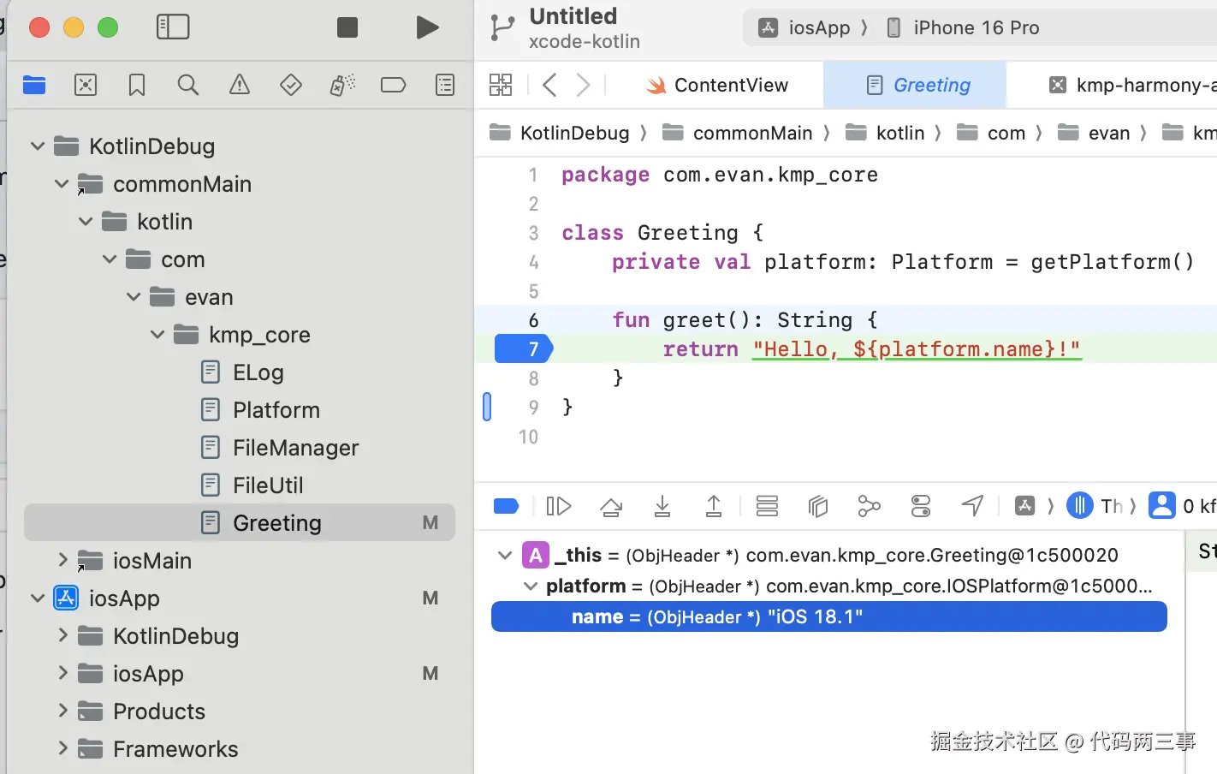Collapse the platform variable in debugger
This screenshot has height=774, width=1217.
531,586
